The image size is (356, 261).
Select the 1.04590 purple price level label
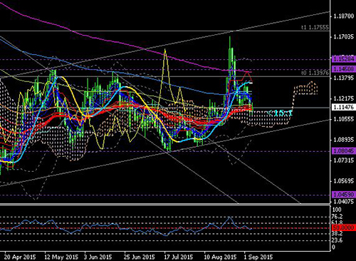click(344, 195)
